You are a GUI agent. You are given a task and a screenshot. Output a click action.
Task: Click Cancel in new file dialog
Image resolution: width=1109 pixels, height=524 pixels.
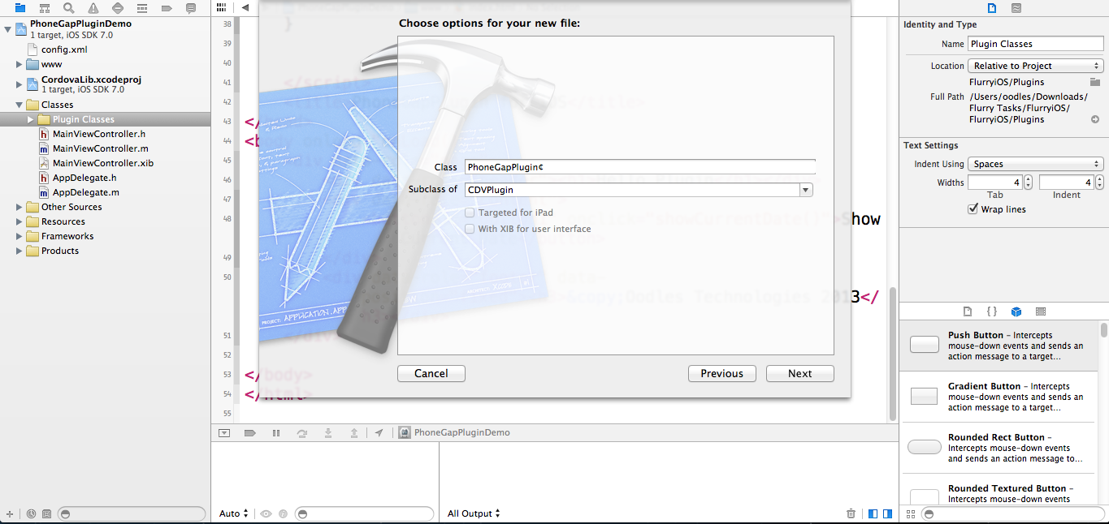431,374
